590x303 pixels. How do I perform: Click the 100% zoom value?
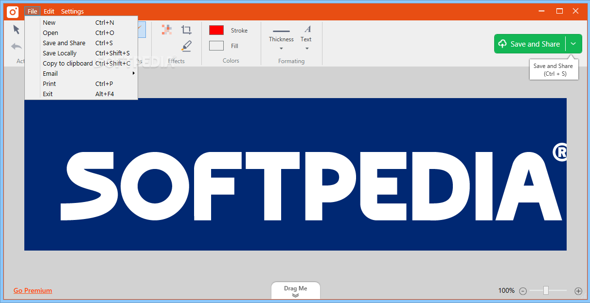click(x=506, y=290)
